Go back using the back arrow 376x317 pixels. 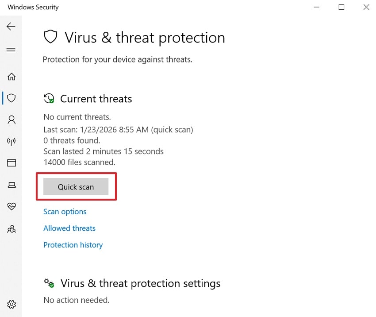tap(11, 27)
